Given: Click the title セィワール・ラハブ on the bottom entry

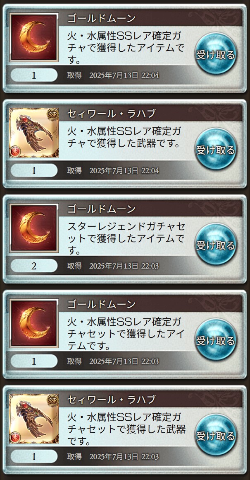Looking at the screenshot, I should 112,400.
